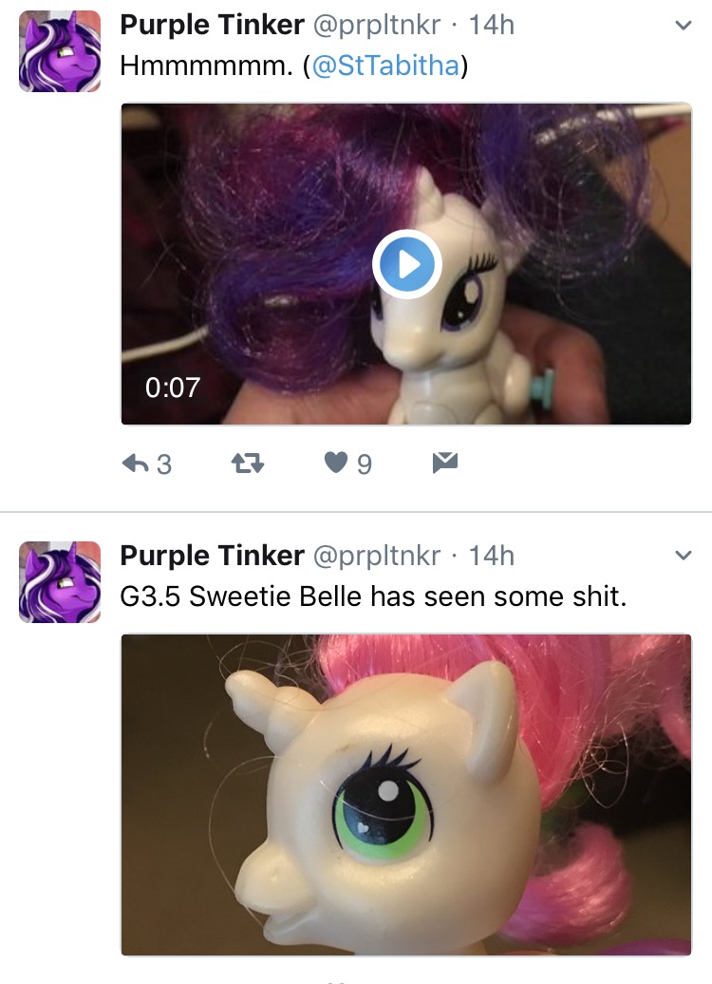Retweet the Hmmmmmm tweet
This screenshot has width=712, height=984.
click(x=248, y=464)
